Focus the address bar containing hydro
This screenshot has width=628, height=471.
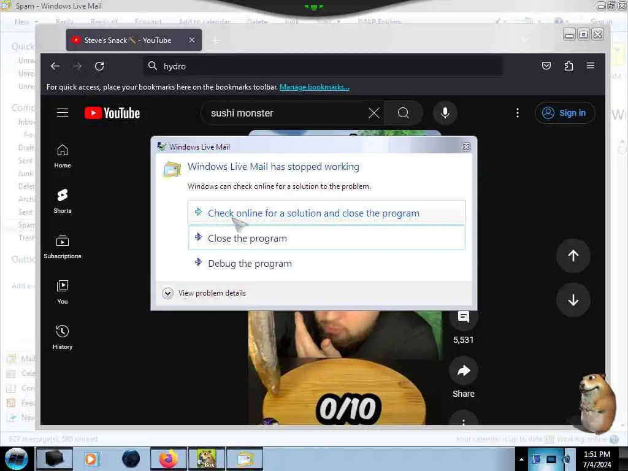pyautogui.click(x=323, y=66)
